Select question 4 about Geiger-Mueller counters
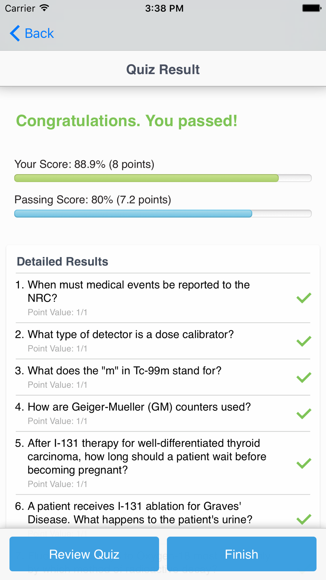Image resolution: width=326 pixels, height=580 pixels. point(139,407)
